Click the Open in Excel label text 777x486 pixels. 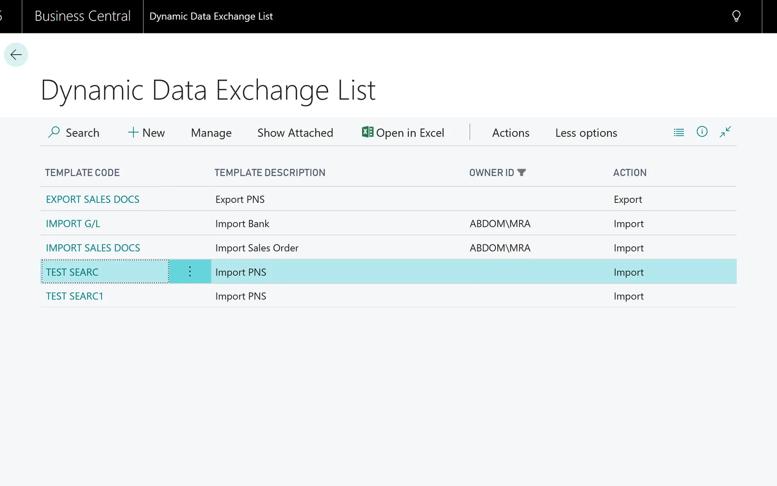pos(410,133)
